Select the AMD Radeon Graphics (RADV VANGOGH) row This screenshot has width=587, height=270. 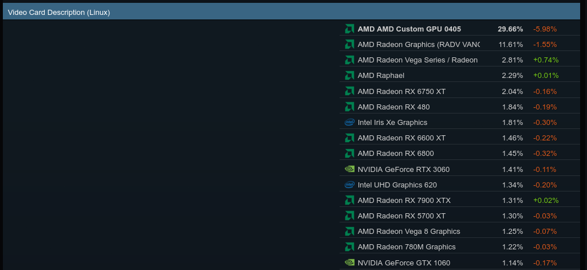[419, 44]
